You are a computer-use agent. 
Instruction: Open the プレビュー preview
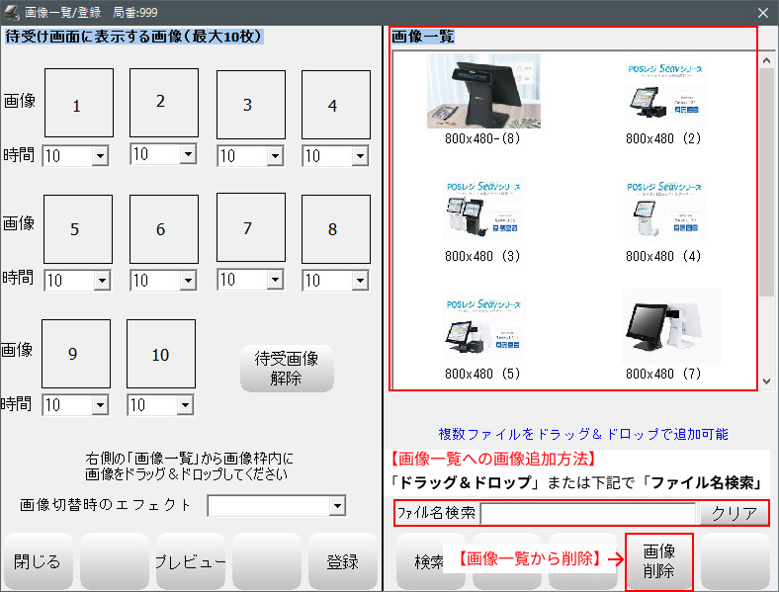click(190, 561)
